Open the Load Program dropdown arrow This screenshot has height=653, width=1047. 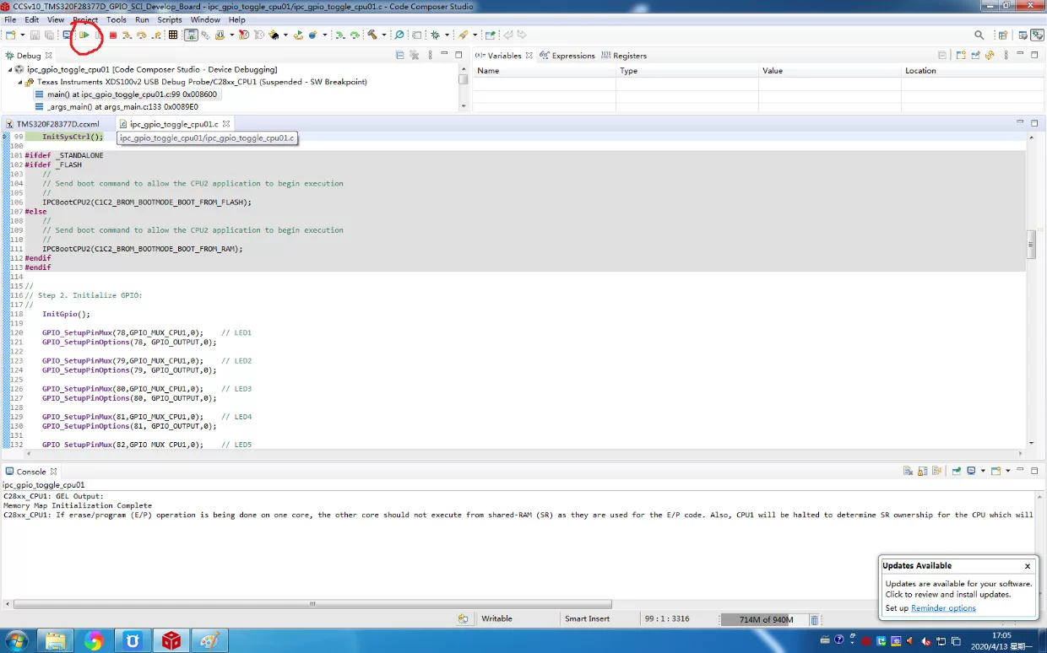point(232,35)
